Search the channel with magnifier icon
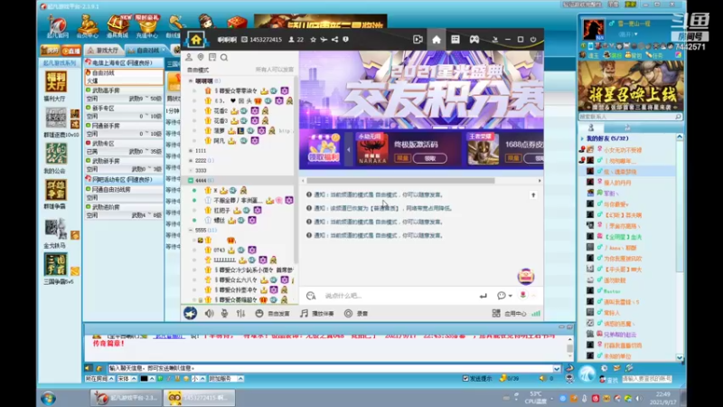 (224, 58)
